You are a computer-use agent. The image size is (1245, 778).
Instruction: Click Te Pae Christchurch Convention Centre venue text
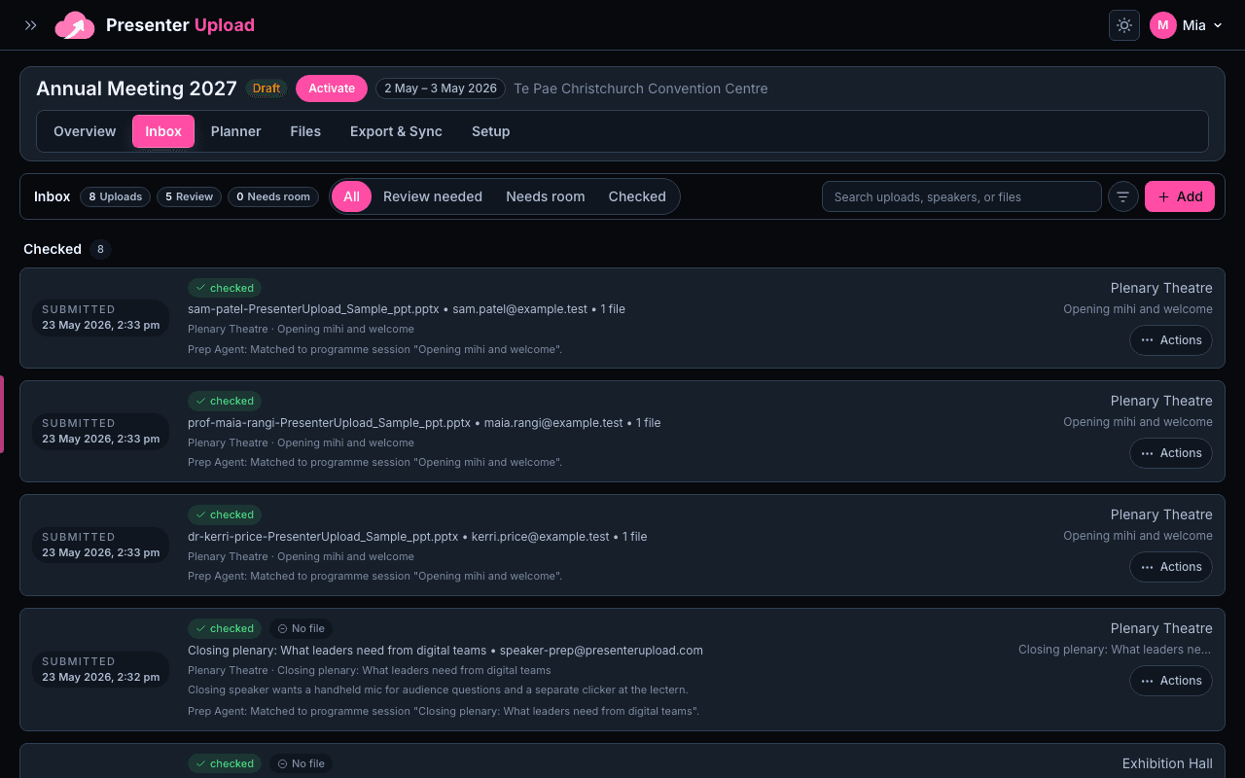pos(641,88)
